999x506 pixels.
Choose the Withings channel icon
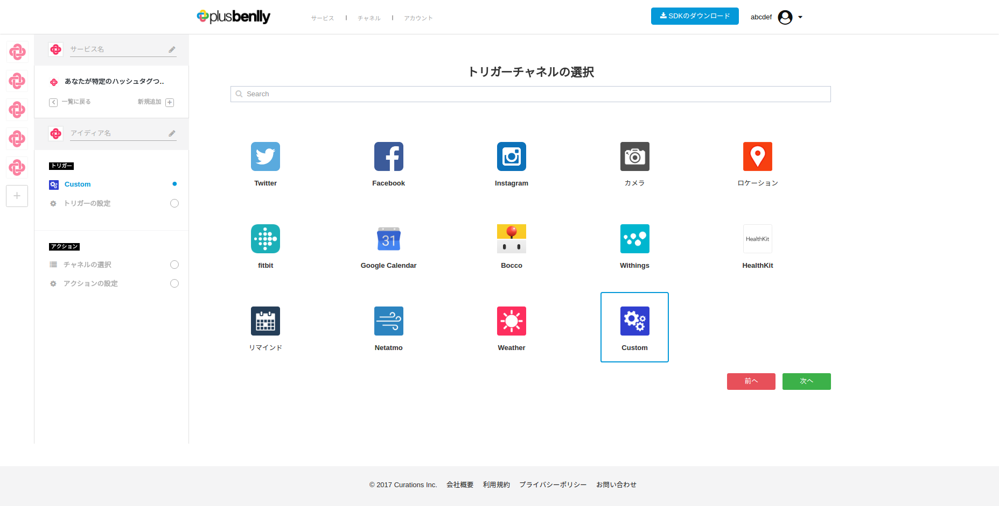[x=635, y=239]
